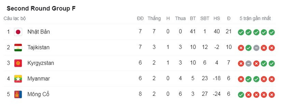Open the Mông Cổ team link
This screenshot has width=283, height=108.
[38, 94]
